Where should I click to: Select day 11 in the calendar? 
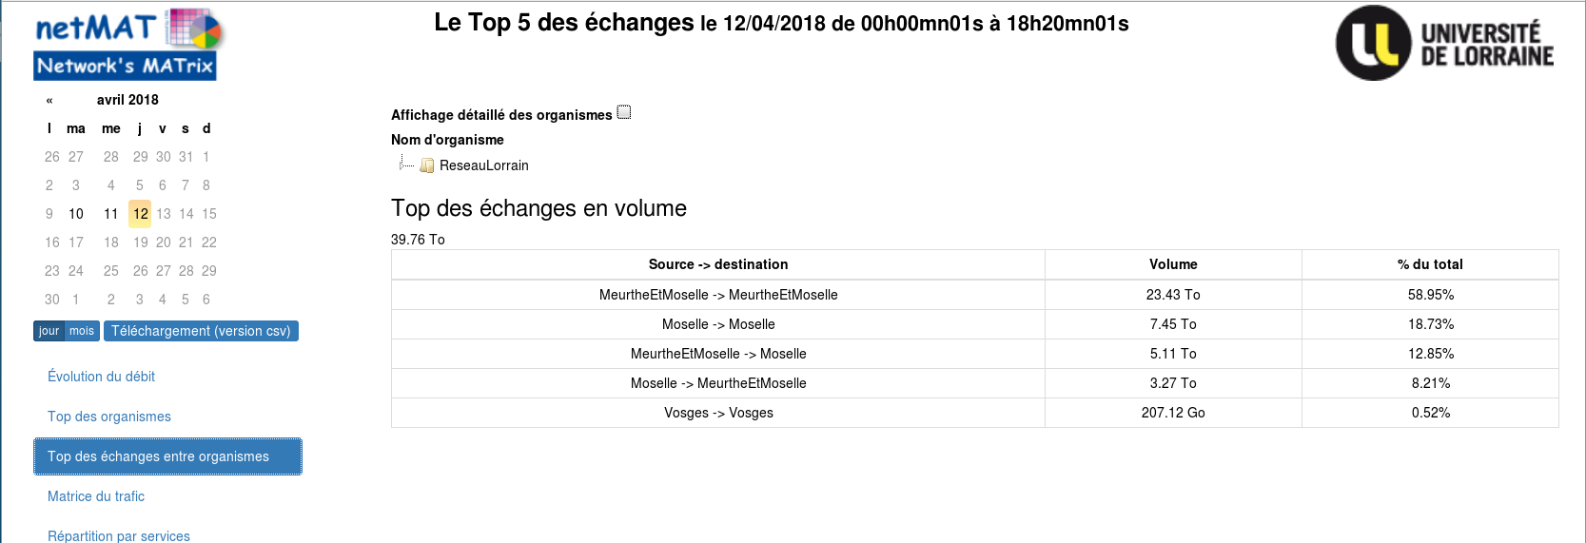tap(111, 214)
